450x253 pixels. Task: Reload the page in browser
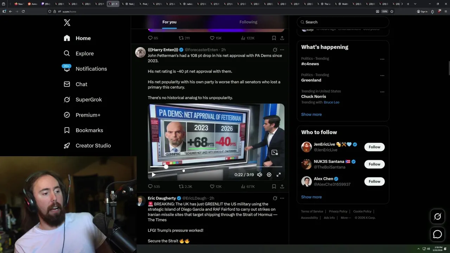pyautogui.click(x=23, y=11)
